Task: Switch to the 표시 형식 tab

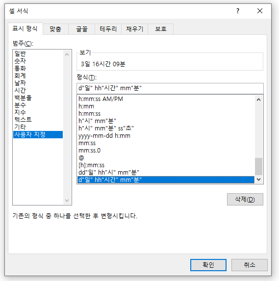Action: [x=25, y=28]
